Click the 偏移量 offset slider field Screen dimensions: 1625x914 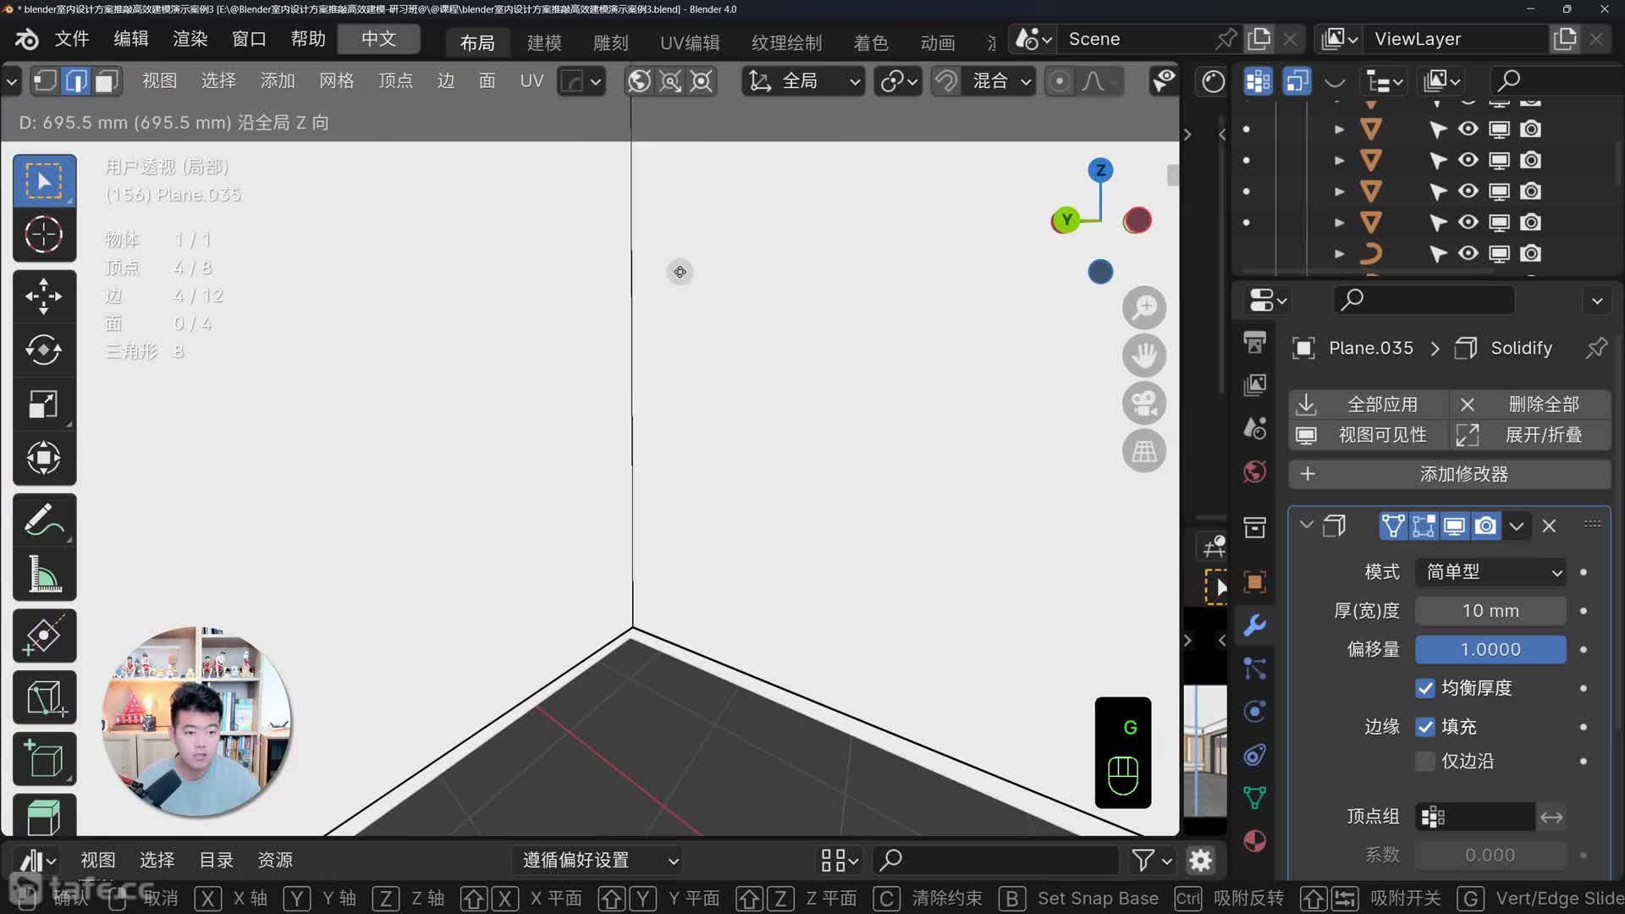(1490, 649)
